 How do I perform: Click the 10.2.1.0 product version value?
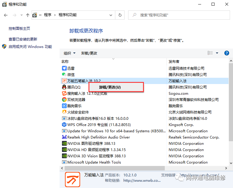coord(130,175)
